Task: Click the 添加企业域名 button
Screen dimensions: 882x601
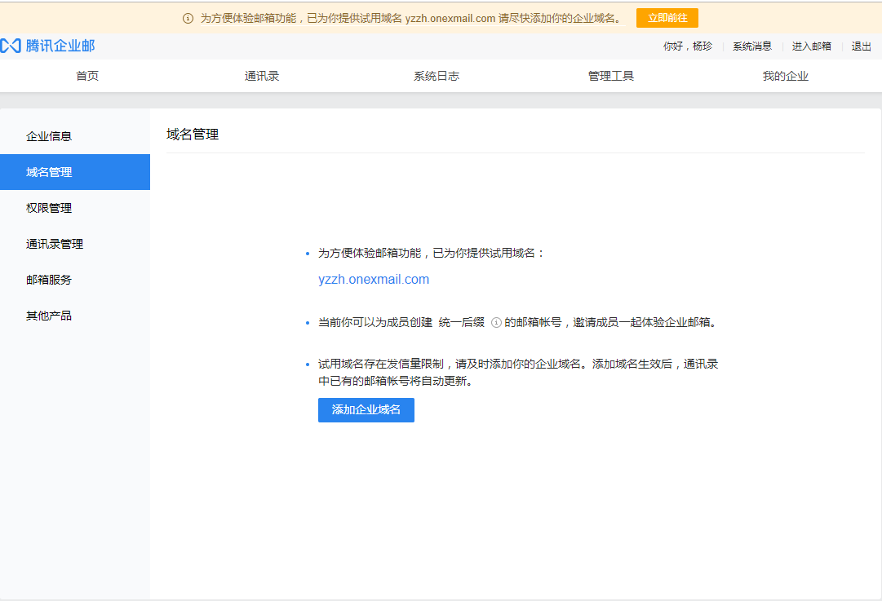Action: coord(366,410)
